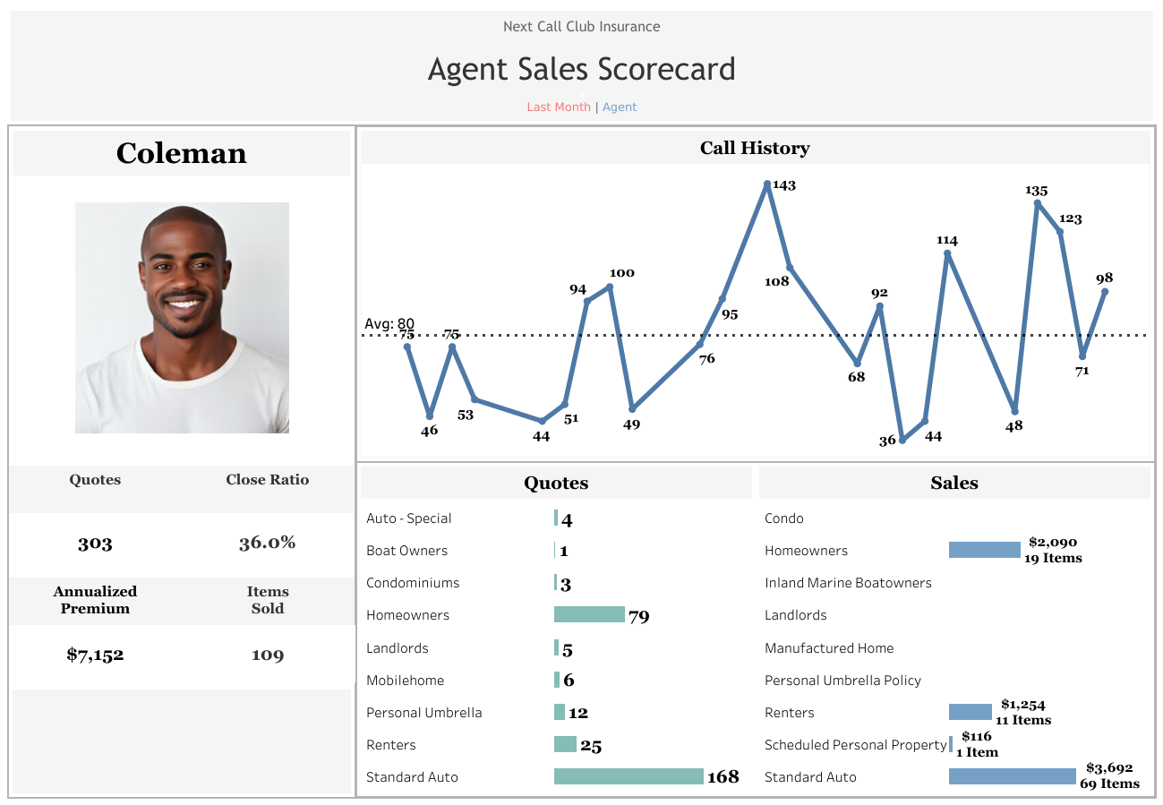Select the Last Month filter link
The image size is (1163, 805).
pyautogui.click(x=559, y=107)
